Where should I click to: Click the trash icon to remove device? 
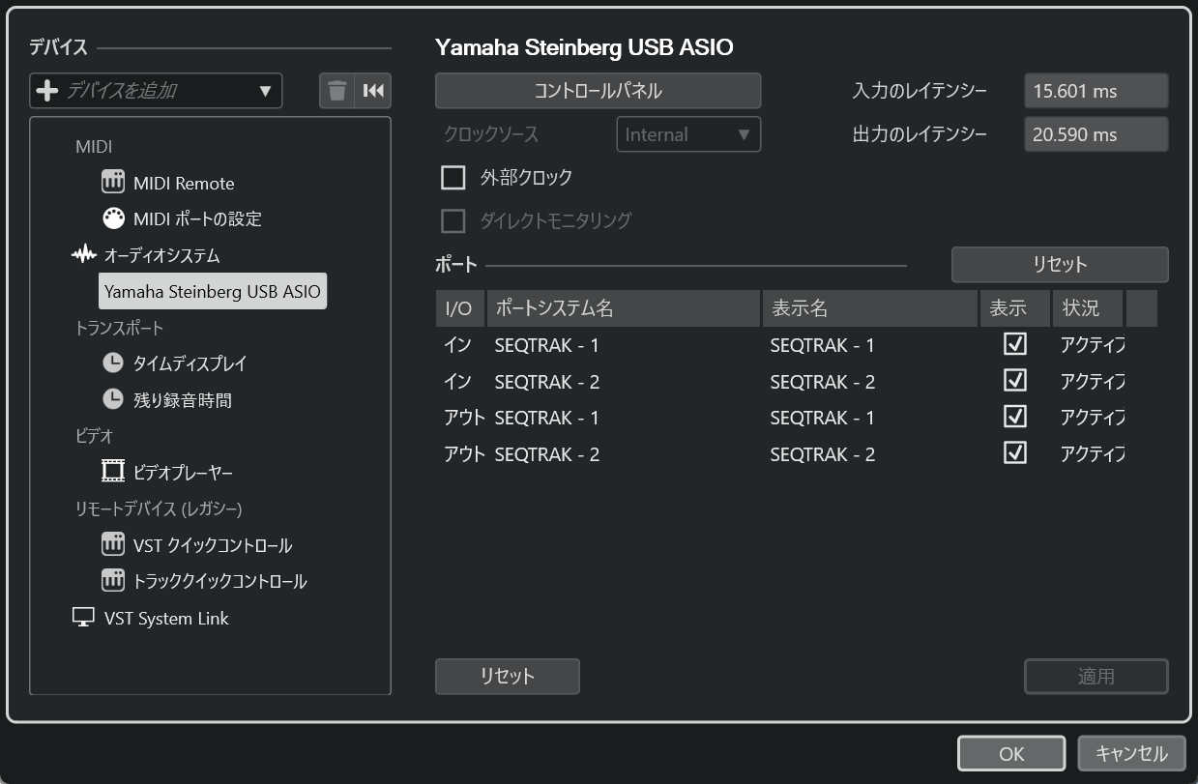pyautogui.click(x=336, y=91)
